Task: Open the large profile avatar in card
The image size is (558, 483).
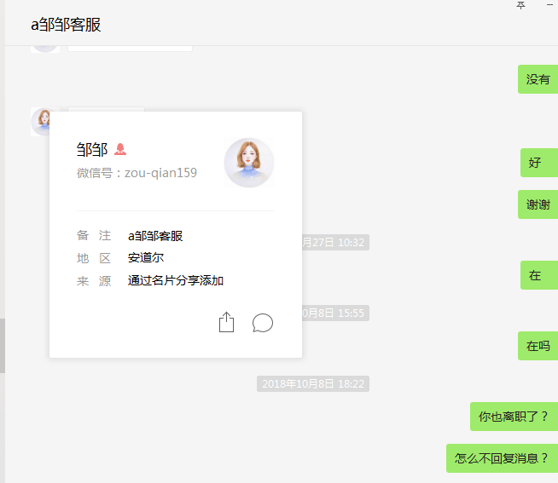Action: click(x=248, y=162)
